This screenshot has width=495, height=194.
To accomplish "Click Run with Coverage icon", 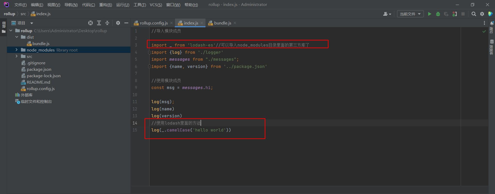I will click(446, 14).
